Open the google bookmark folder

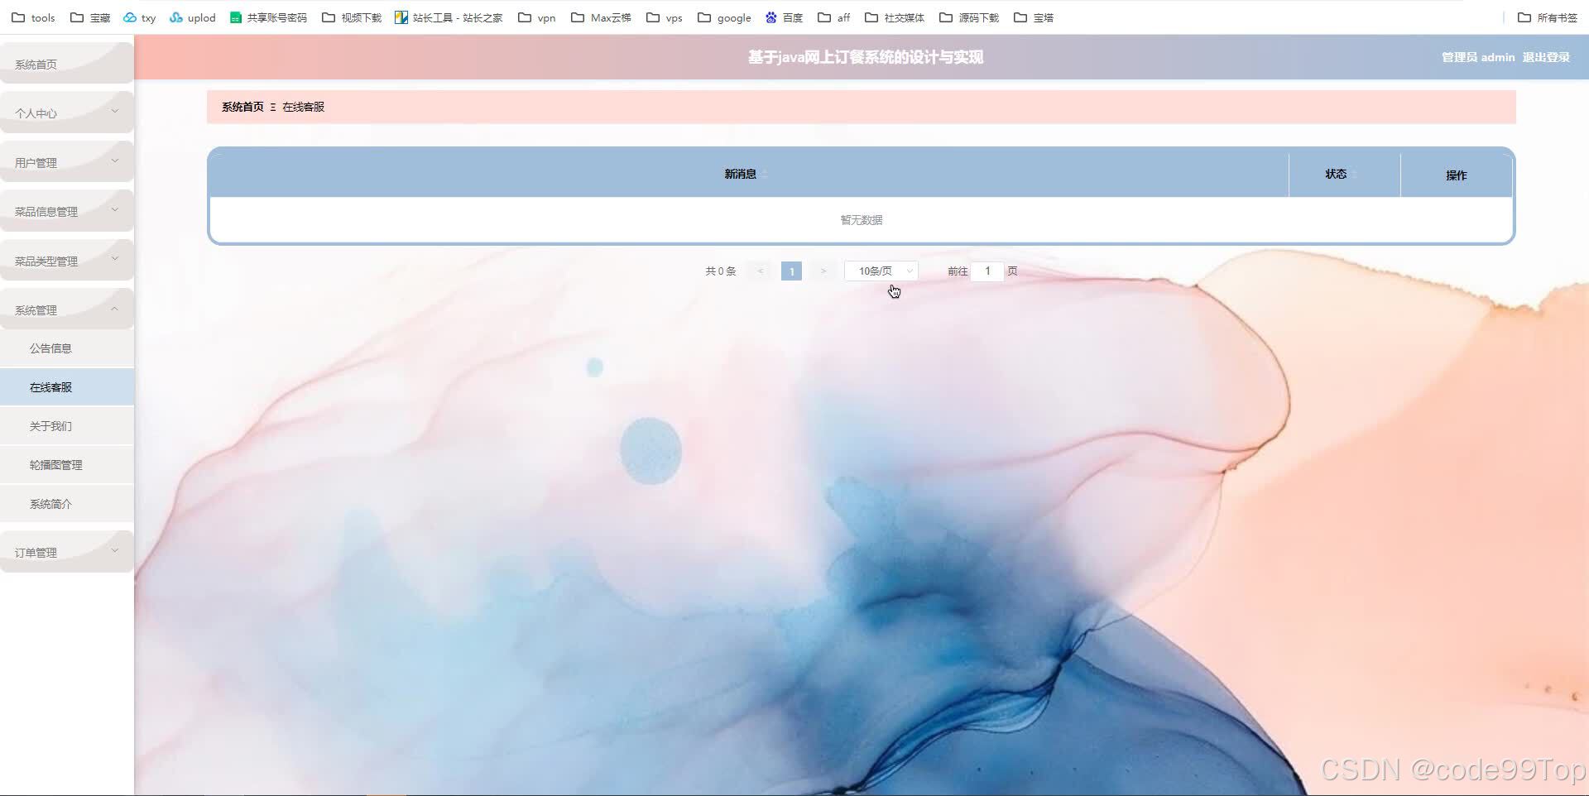pyautogui.click(x=724, y=17)
